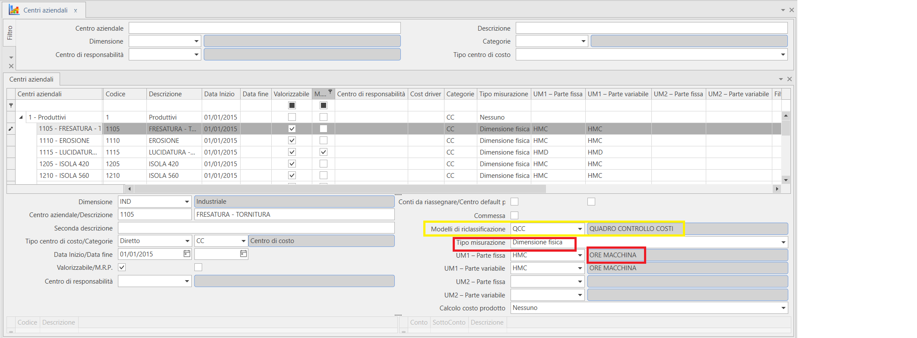
Task: Open the Tipo centro di costo filter dropdown
Action: tap(783, 55)
